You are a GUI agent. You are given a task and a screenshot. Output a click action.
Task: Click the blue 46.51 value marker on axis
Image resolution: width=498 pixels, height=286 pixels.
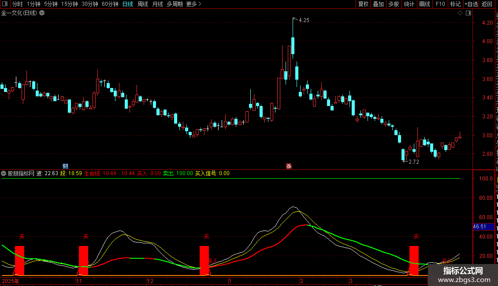[x=479, y=227]
